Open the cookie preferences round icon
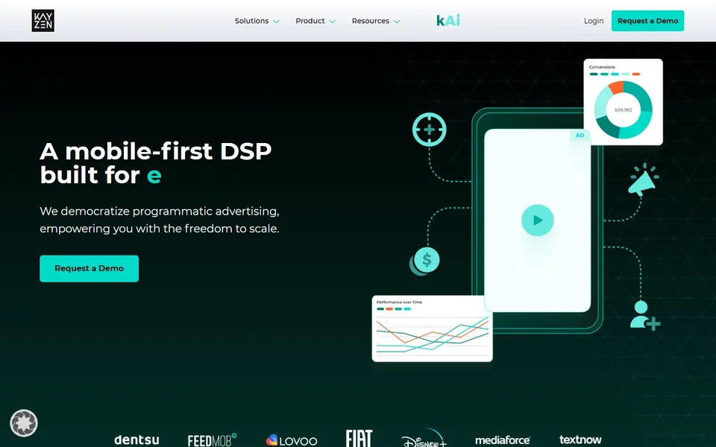This screenshot has height=447, width=716. tap(24, 423)
